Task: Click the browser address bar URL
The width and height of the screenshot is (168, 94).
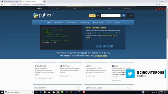Action: click(x=38, y=5)
